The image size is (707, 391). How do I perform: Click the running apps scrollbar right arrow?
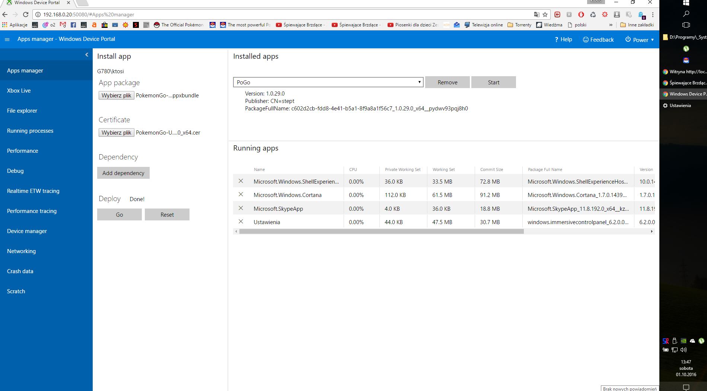pos(652,231)
